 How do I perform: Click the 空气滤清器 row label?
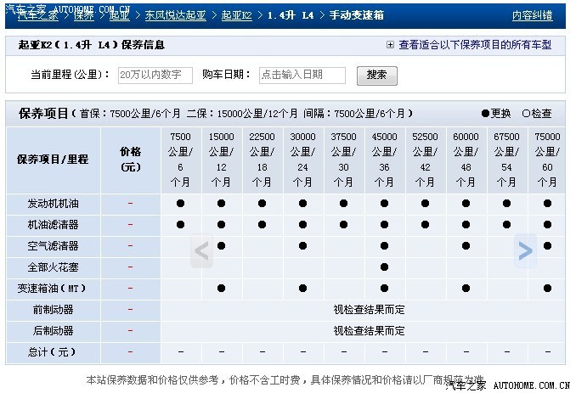tap(54, 246)
